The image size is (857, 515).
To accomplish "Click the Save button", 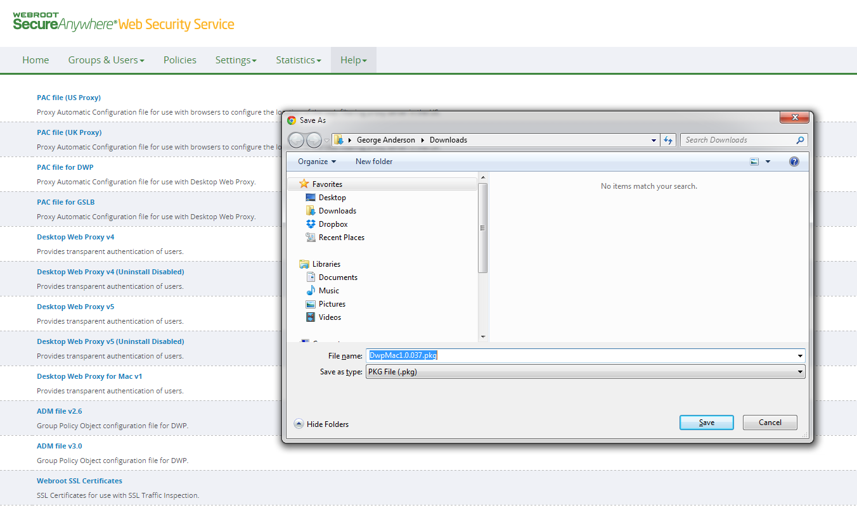I will (707, 423).
